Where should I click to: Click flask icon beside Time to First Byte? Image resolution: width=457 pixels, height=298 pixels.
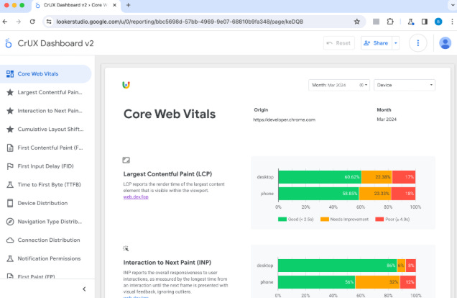pyautogui.click(x=10, y=184)
